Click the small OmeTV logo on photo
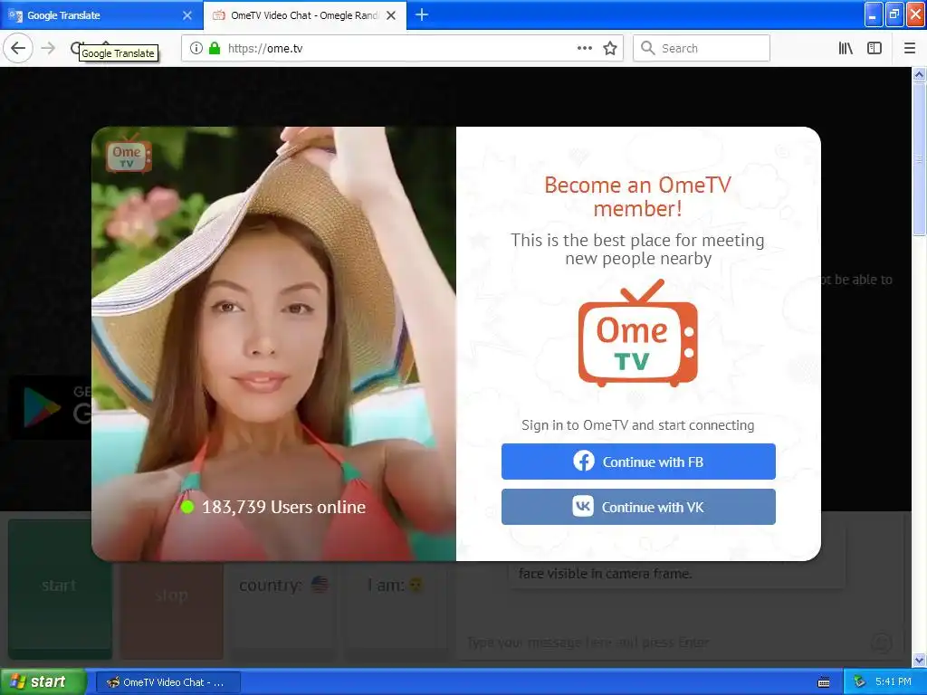 coord(129,154)
